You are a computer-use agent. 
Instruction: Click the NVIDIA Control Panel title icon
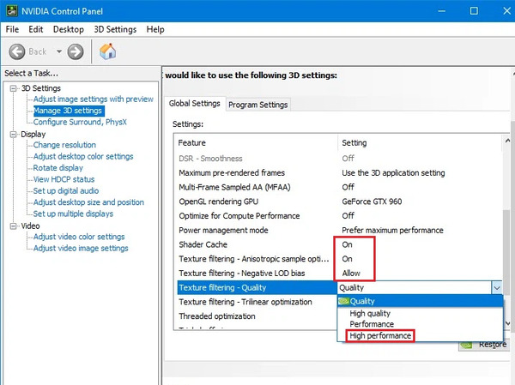(12, 11)
